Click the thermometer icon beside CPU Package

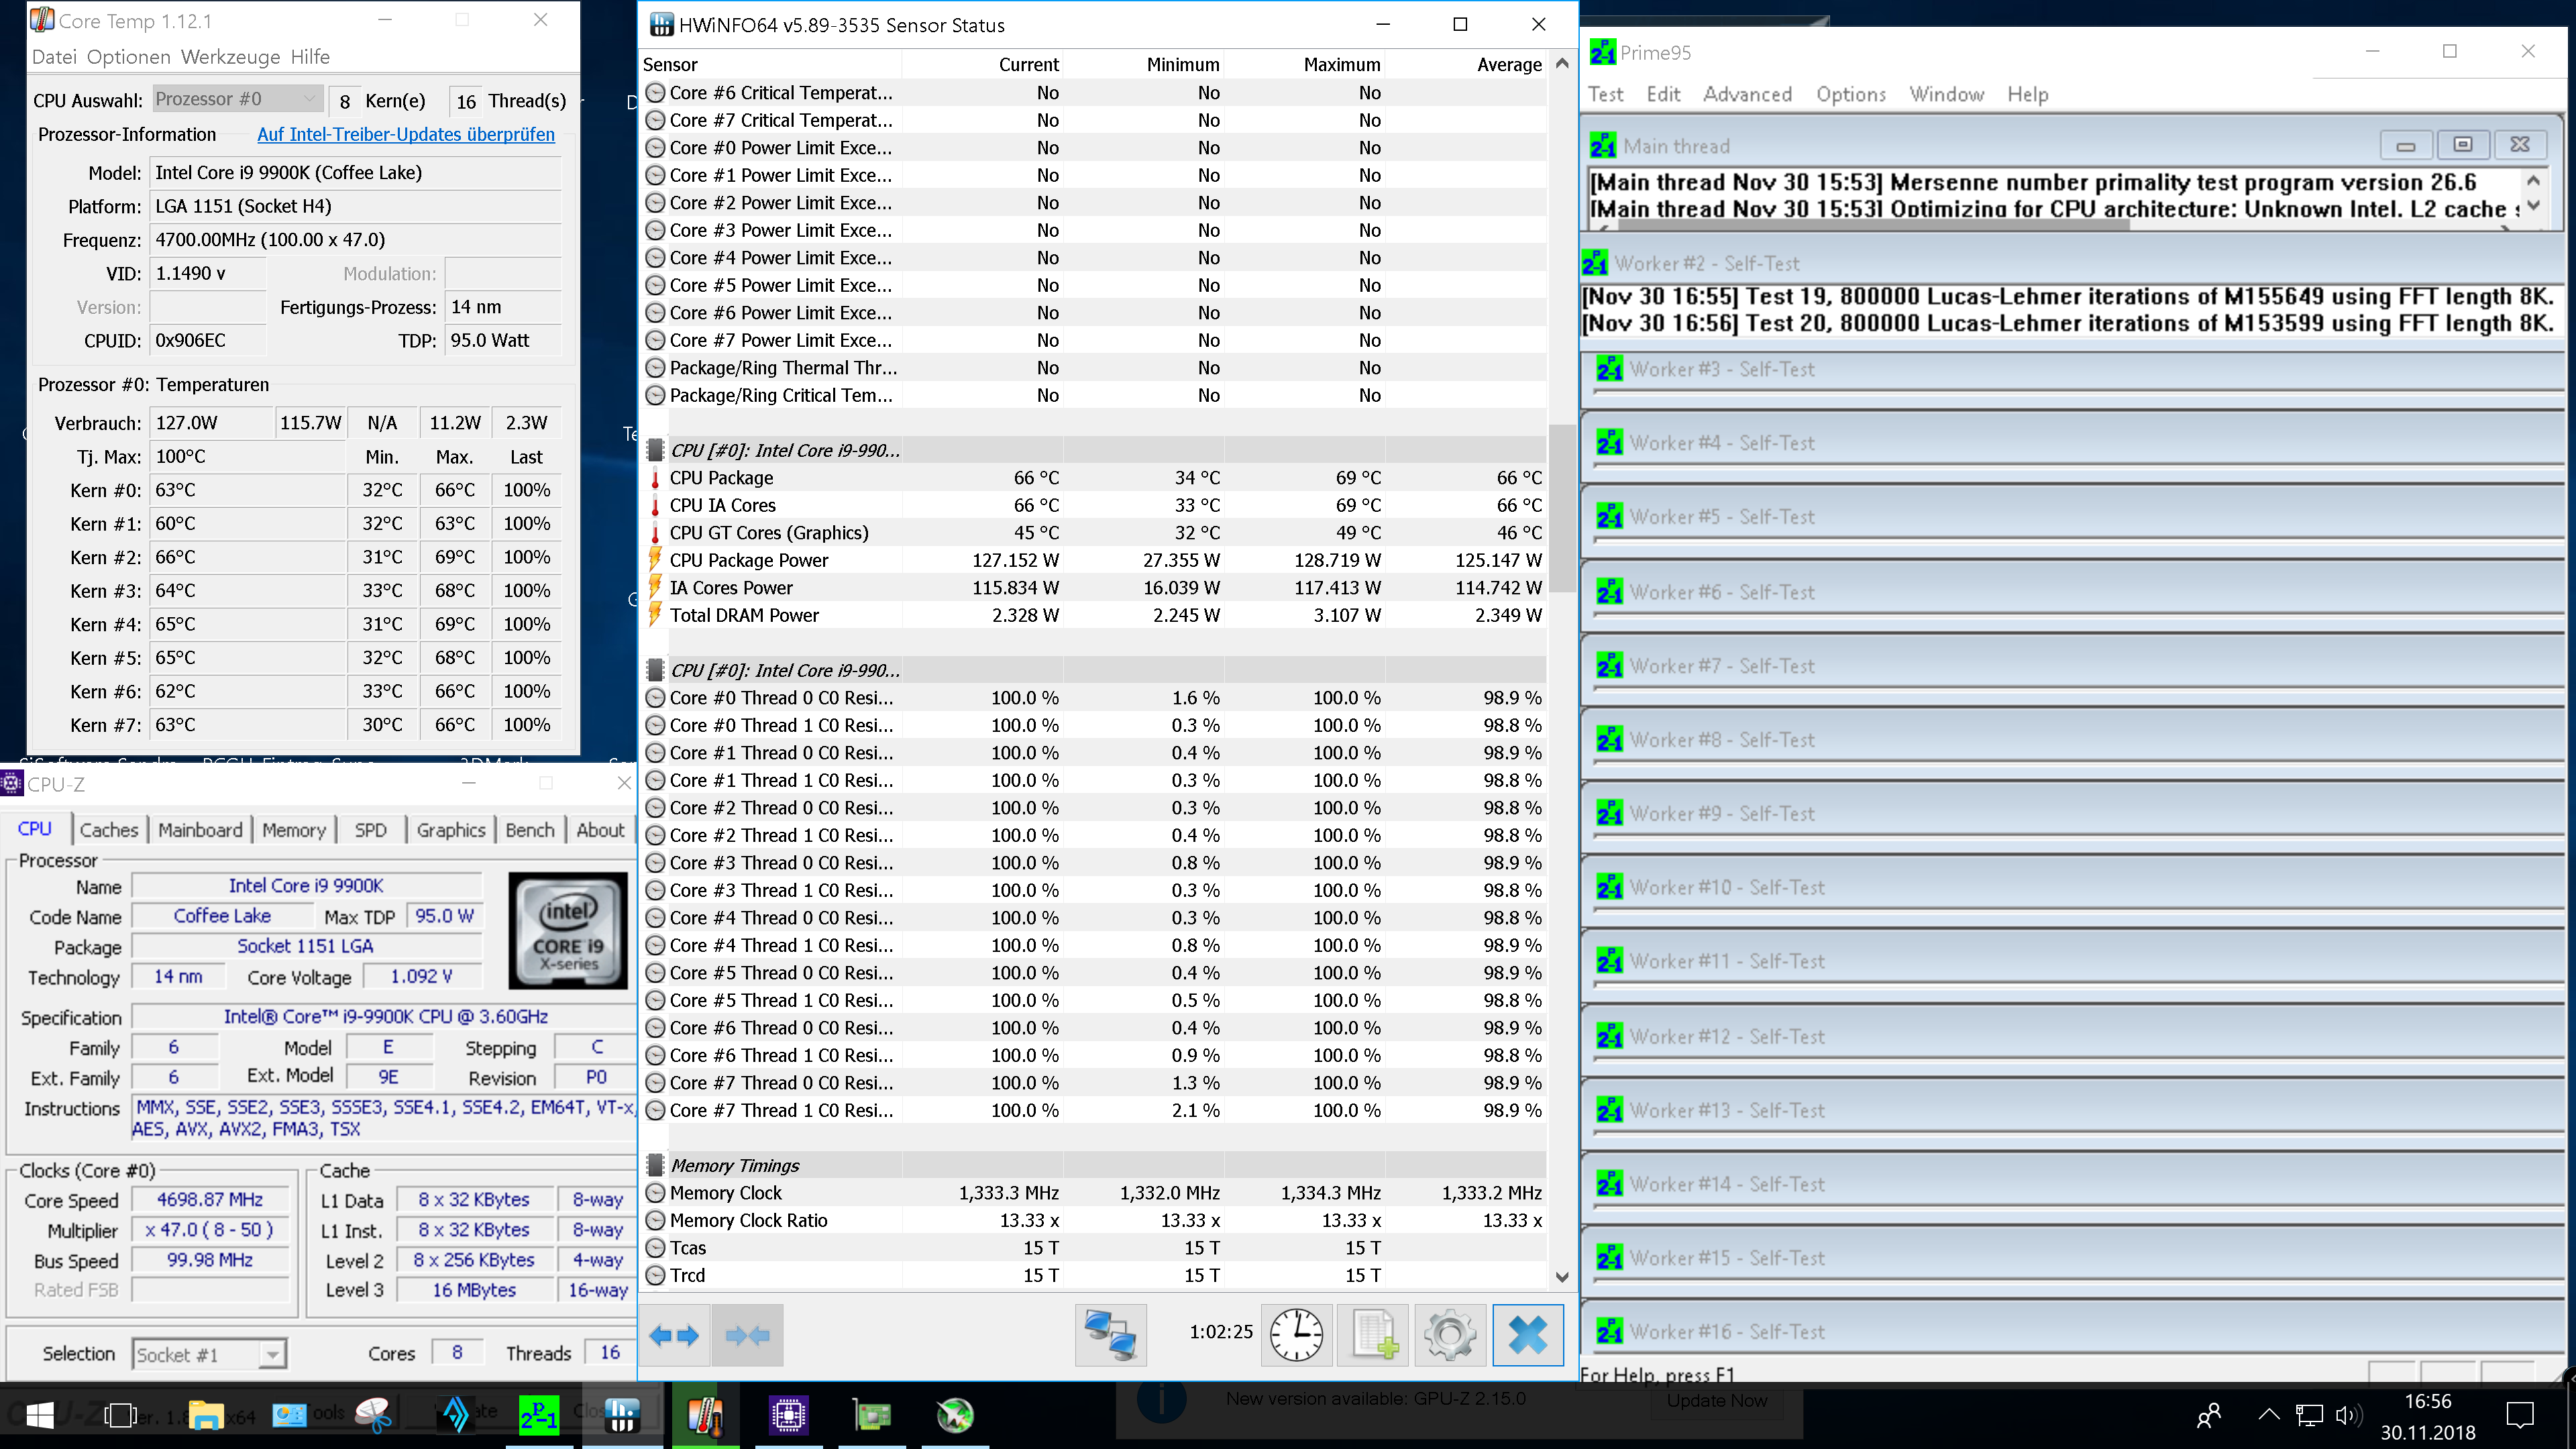(x=655, y=478)
